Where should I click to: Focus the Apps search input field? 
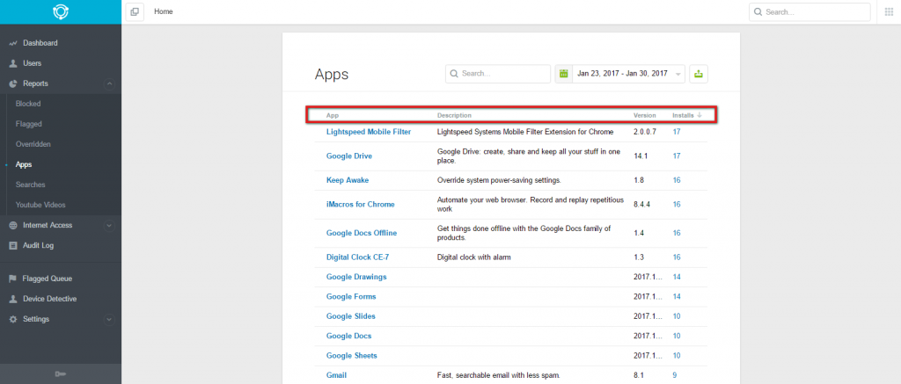click(498, 74)
